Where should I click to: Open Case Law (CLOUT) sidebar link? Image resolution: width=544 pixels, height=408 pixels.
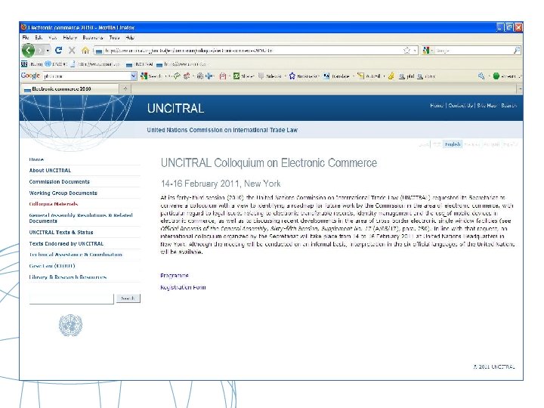[x=52, y=266]
